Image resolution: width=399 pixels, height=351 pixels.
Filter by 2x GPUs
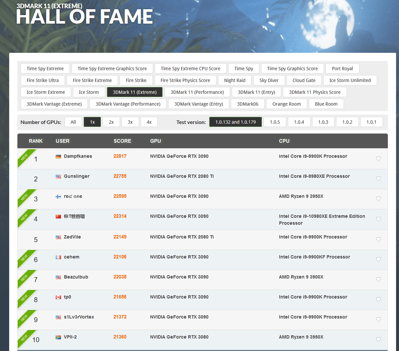pos(111,122)
